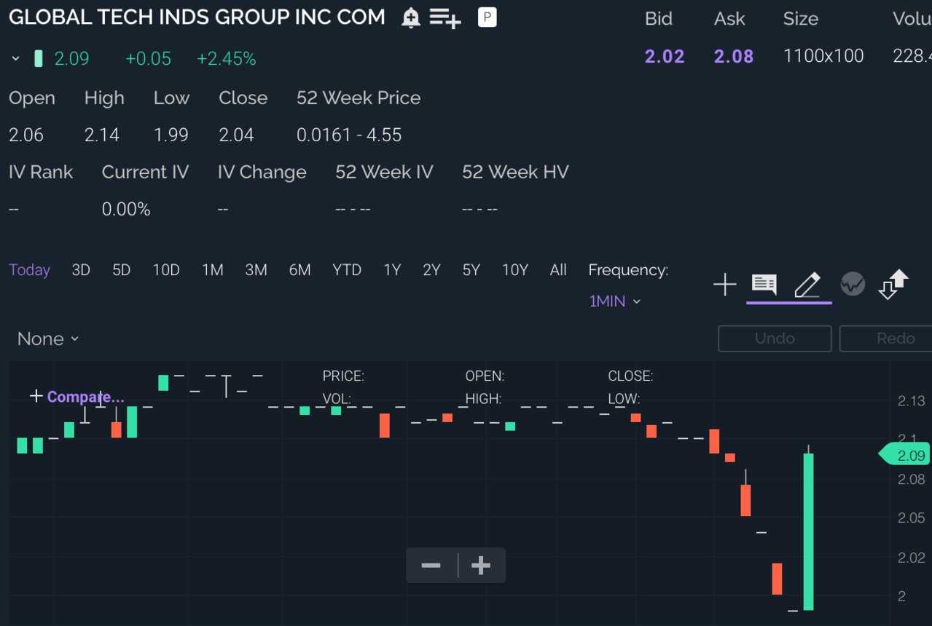The width and height of the screenshot is (932, 626).
Task: Open the None chart studies dropdown
Action: pos(48,339)
